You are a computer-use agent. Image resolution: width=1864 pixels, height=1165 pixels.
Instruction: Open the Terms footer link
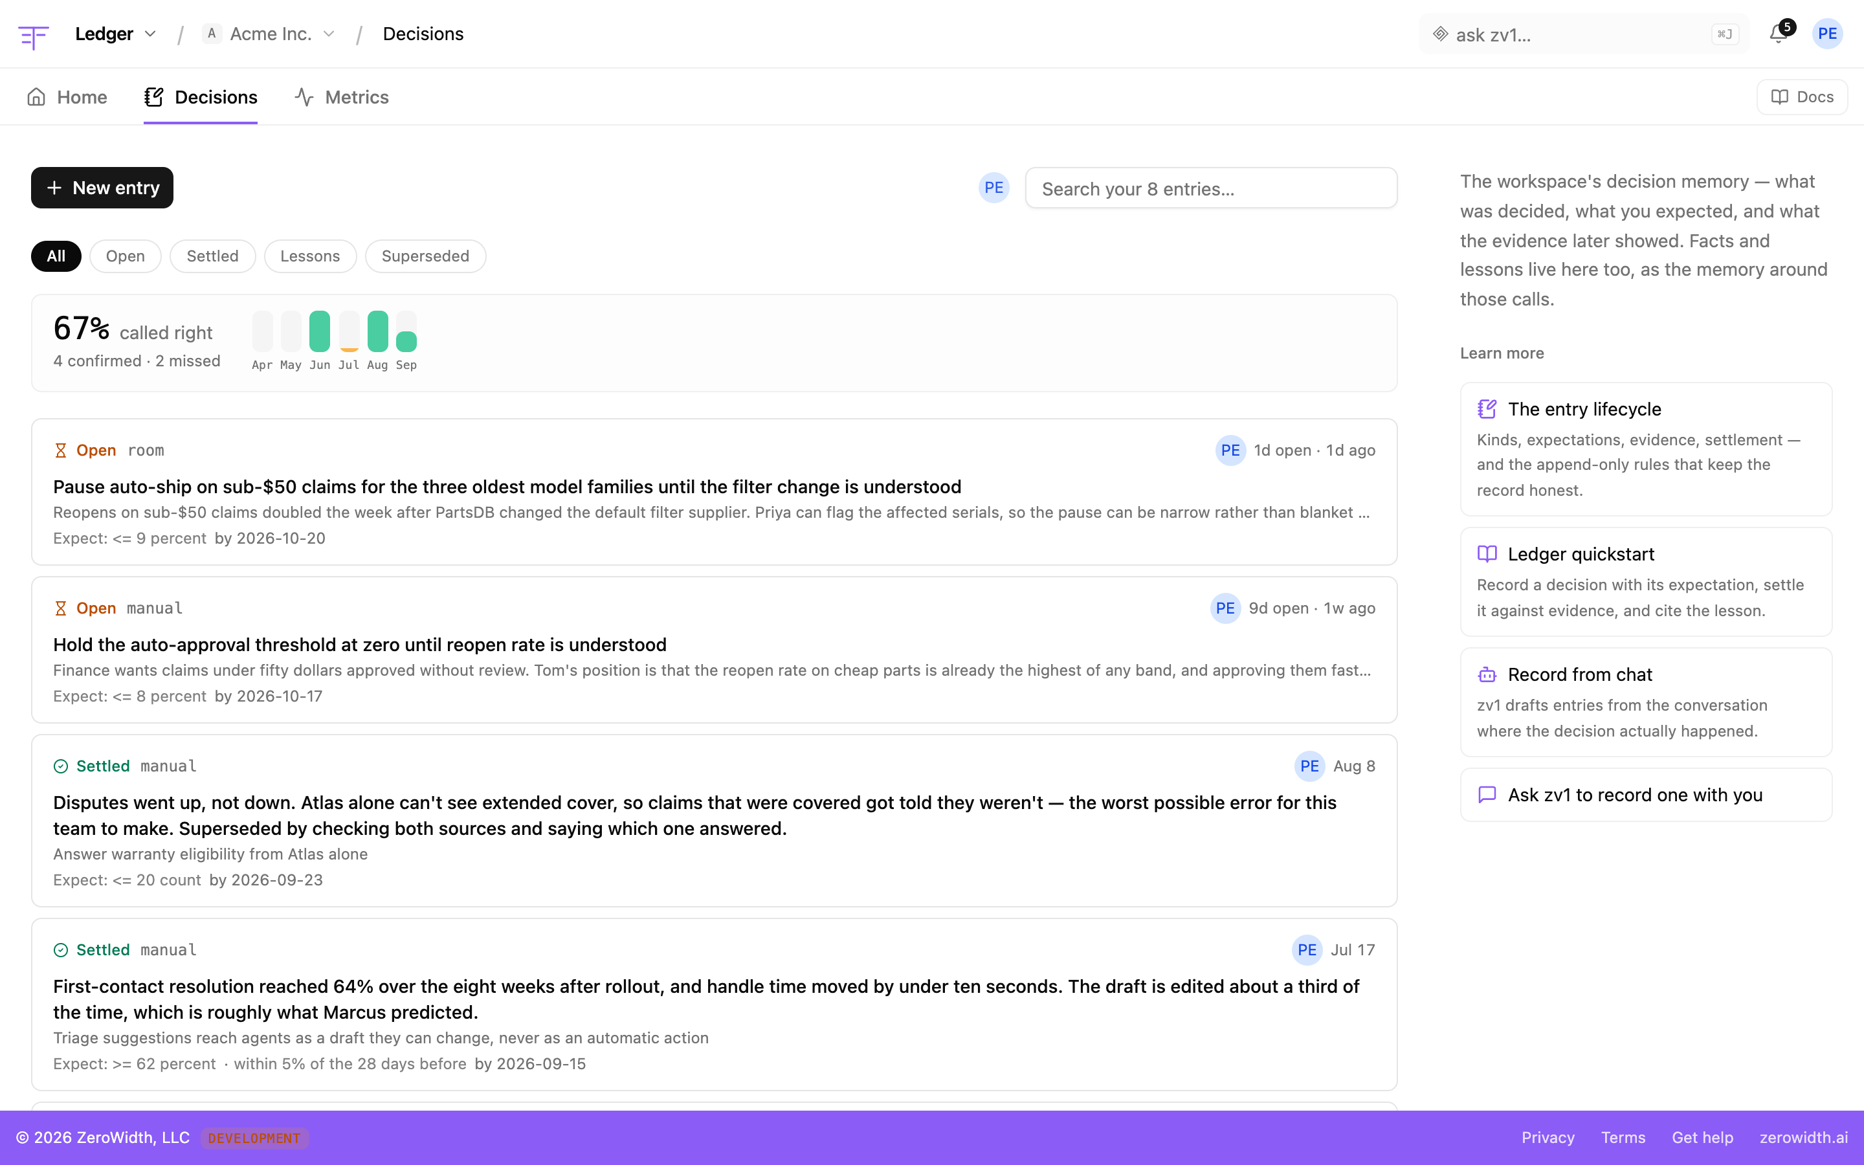[x=1623, y=1137]
